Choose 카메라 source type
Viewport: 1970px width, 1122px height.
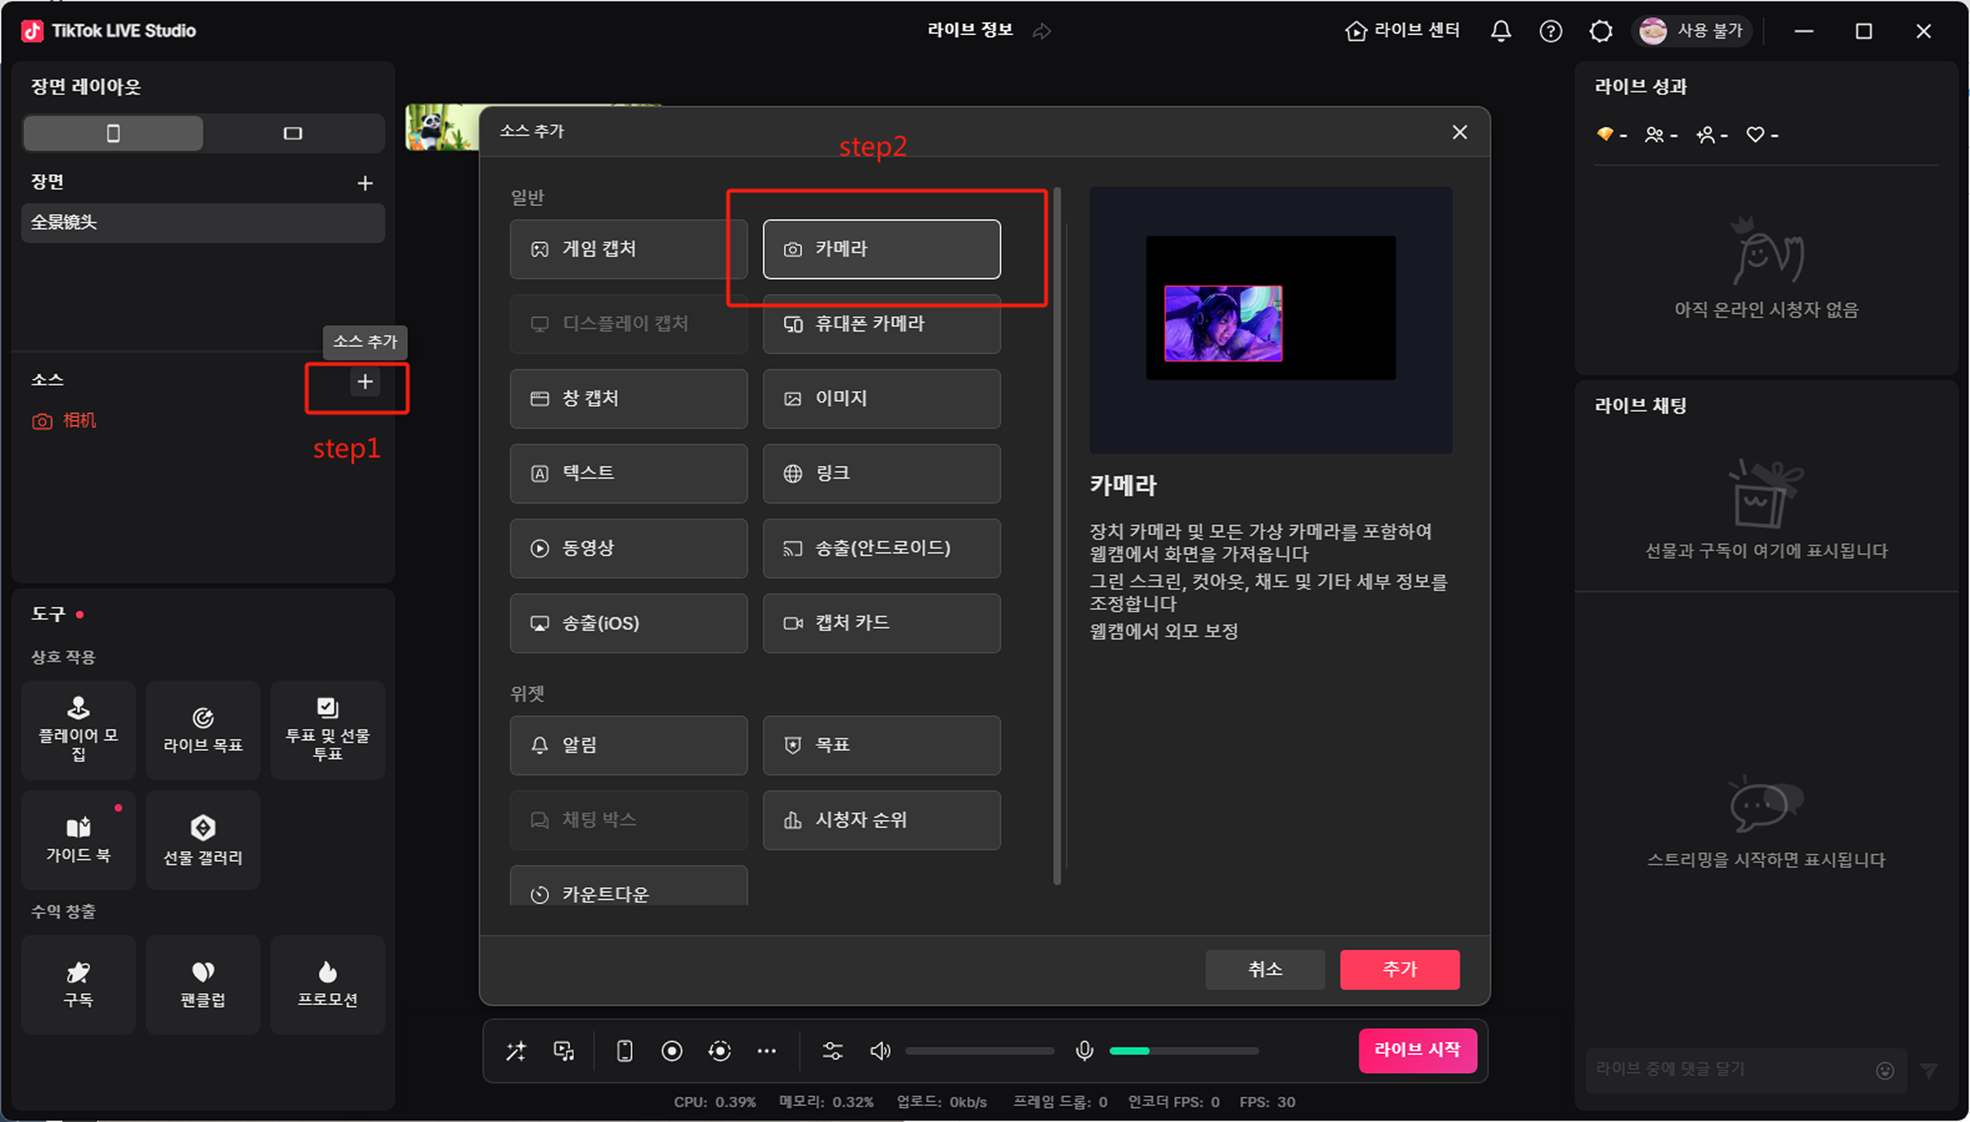point(882,249)
